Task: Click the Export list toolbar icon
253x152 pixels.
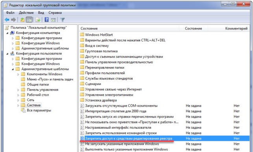Action: coord(38,20)
